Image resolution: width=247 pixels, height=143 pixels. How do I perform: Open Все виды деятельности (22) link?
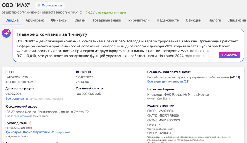168,81
